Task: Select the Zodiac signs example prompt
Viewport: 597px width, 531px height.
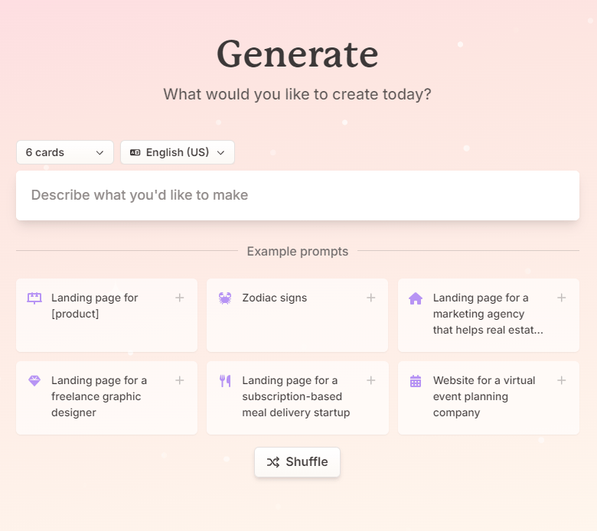Action: (275, 298)
